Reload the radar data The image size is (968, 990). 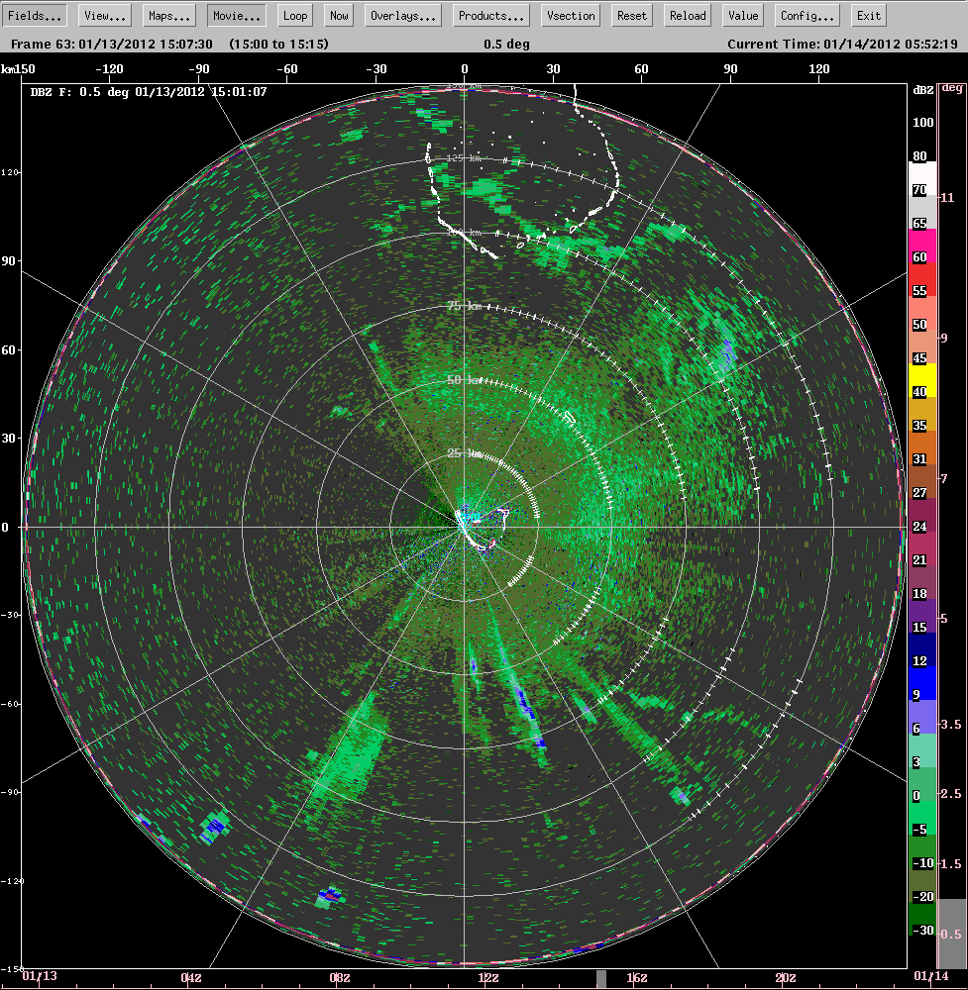[687, 15]
